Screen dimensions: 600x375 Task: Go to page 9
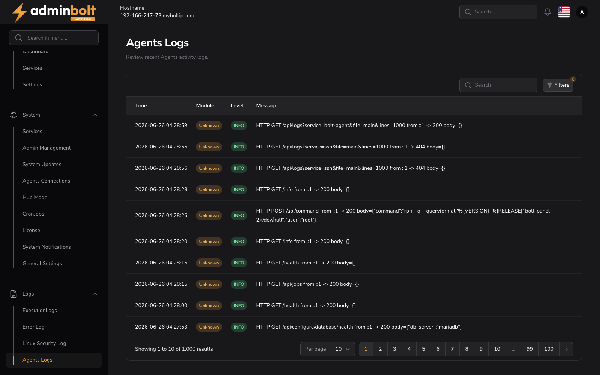[x=481, y=349]
